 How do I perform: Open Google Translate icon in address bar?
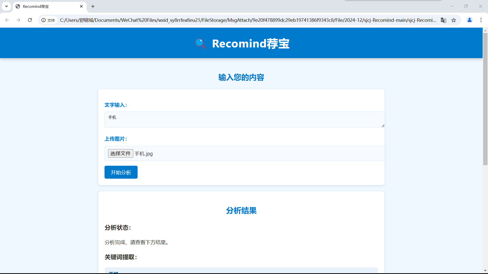(444, 20)
